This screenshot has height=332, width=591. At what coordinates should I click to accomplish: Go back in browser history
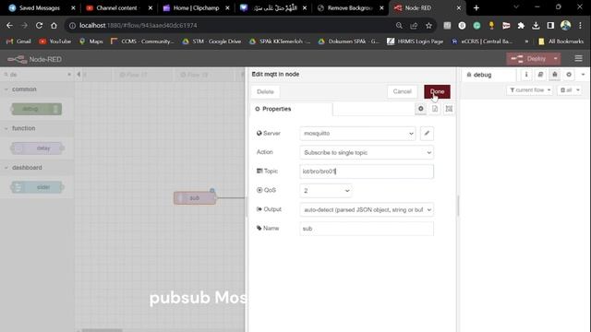10,25
